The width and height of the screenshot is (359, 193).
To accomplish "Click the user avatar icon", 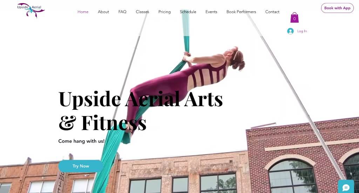I will [290, 31].
